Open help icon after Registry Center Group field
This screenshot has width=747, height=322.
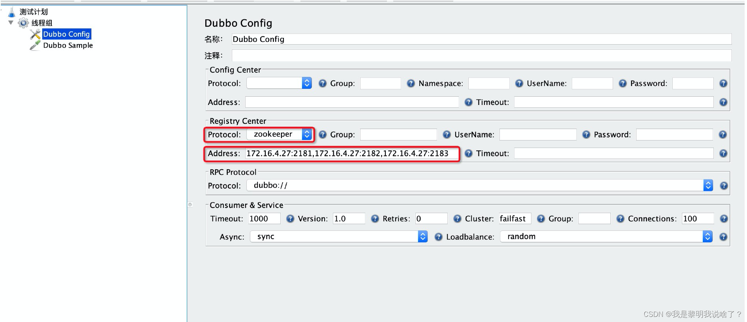[x=447, y=135]
